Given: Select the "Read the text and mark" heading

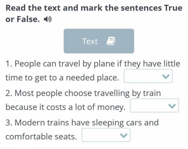Looking at the screenshot, I should click(x=55, y=8).
